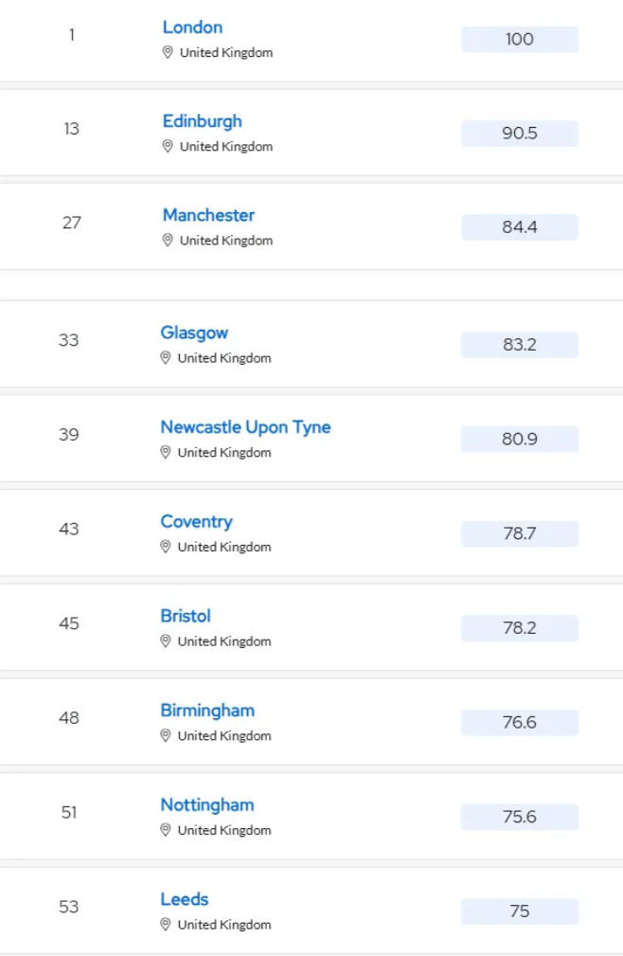This screenshot has height=956, width=623.
Task: Open the Nottingham city link
Action: [207, 805]
